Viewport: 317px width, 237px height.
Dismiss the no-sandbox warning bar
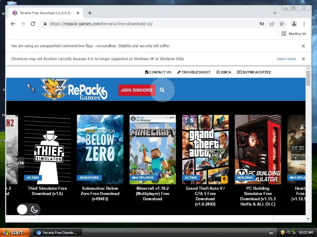click(x=303, y=46)
